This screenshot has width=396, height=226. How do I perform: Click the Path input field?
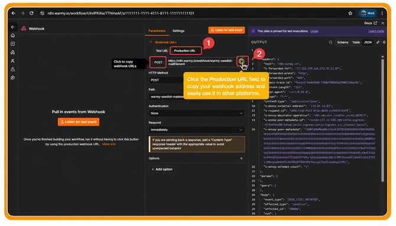167,97
